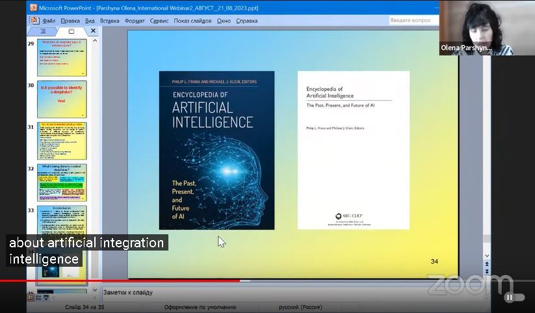The height and width of the screenshot is (313, 535).
Task: Click русский (Россия) language indicator
Action: pos(300,307)
